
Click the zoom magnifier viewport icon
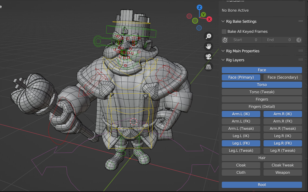pos(208,36)
